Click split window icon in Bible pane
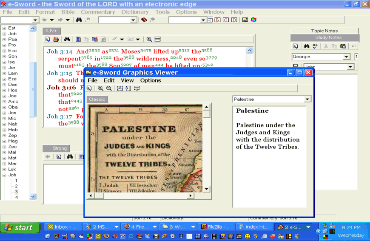This screenshot has height=241, width=370. [158, 39]
